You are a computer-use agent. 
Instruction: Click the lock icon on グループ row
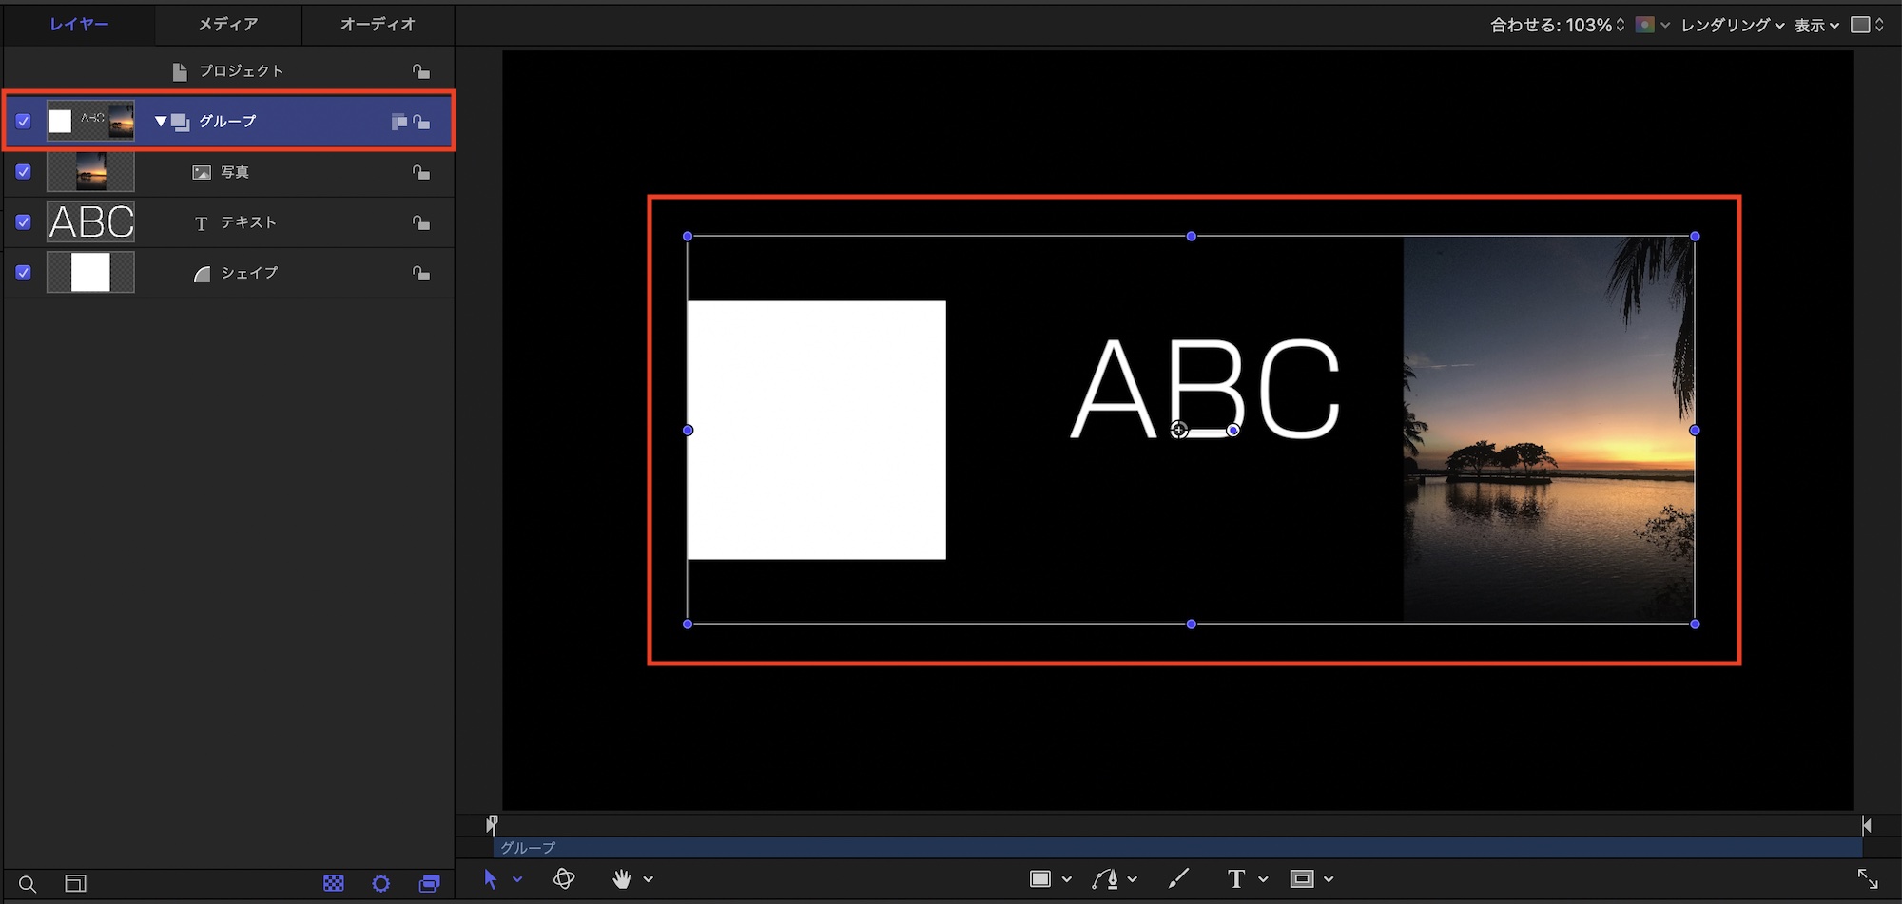[420, 122]
